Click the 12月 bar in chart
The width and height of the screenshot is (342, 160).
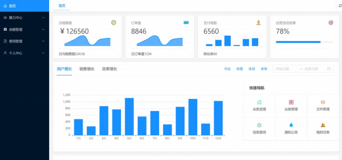click(218, 118)
